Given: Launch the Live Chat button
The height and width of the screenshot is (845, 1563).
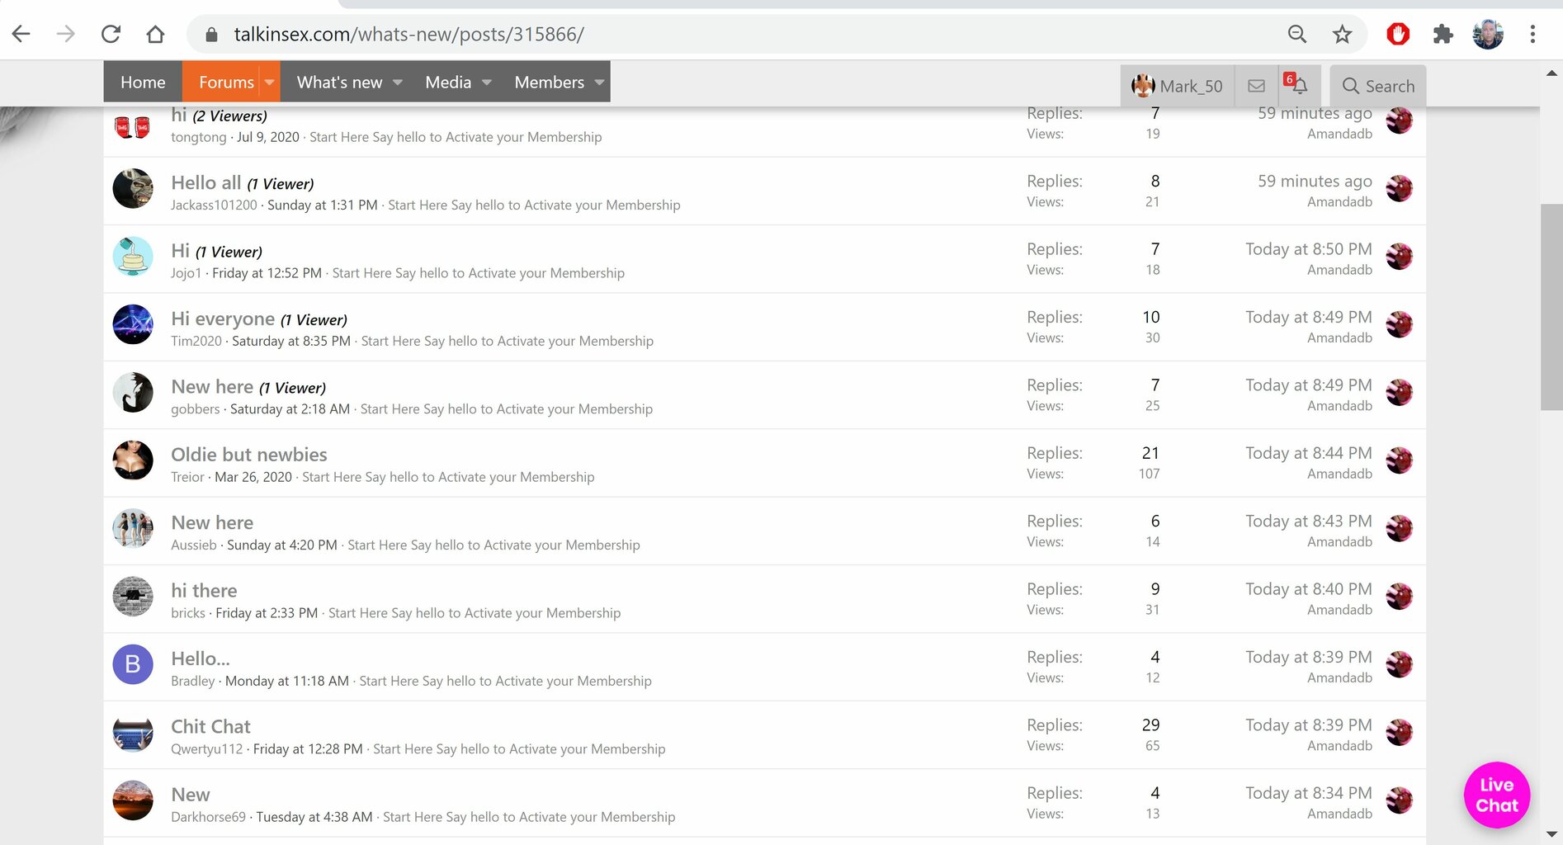Looking at the screenshot, I should (x=1496, y=795).
